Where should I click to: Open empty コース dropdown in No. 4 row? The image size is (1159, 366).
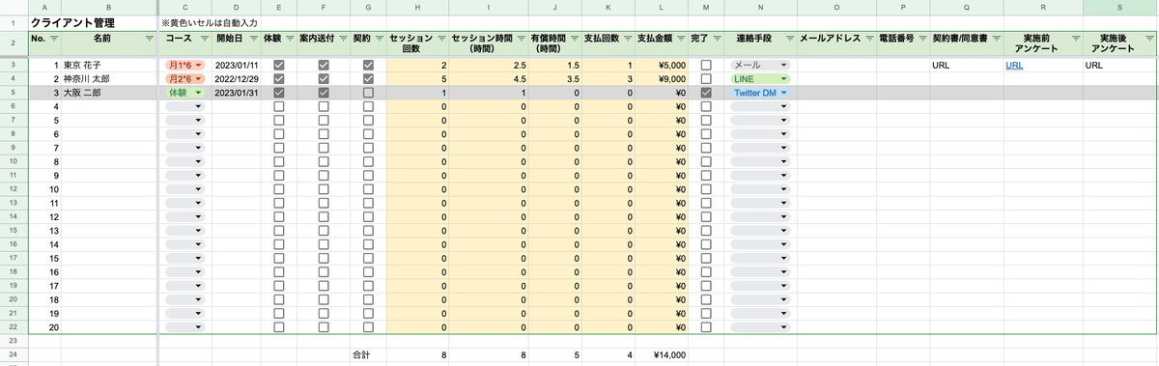tap(185, 106)
